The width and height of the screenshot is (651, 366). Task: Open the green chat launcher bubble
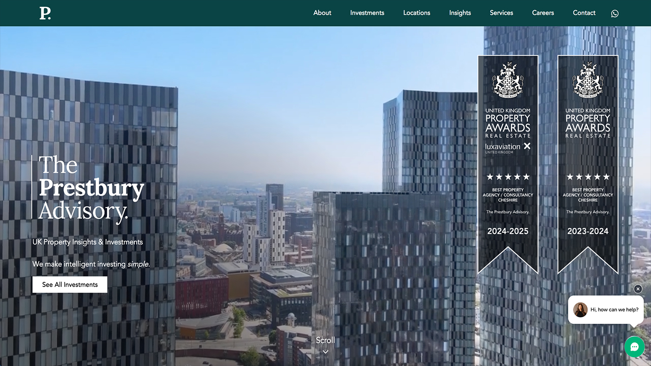634,346
